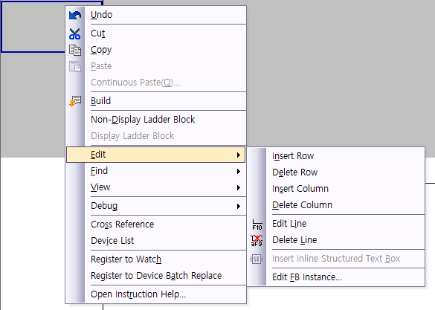The width and height of the screenshot is (435, 310).
Task: Open the Debug submenu
Action: [x=156, y=206]
